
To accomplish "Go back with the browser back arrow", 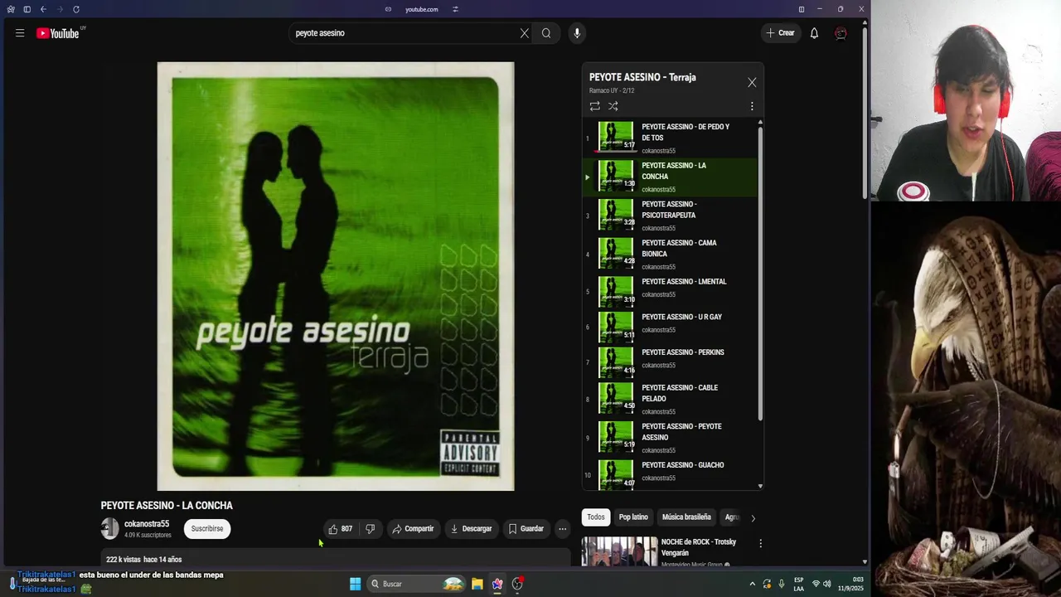I will (x=43, y=9).
